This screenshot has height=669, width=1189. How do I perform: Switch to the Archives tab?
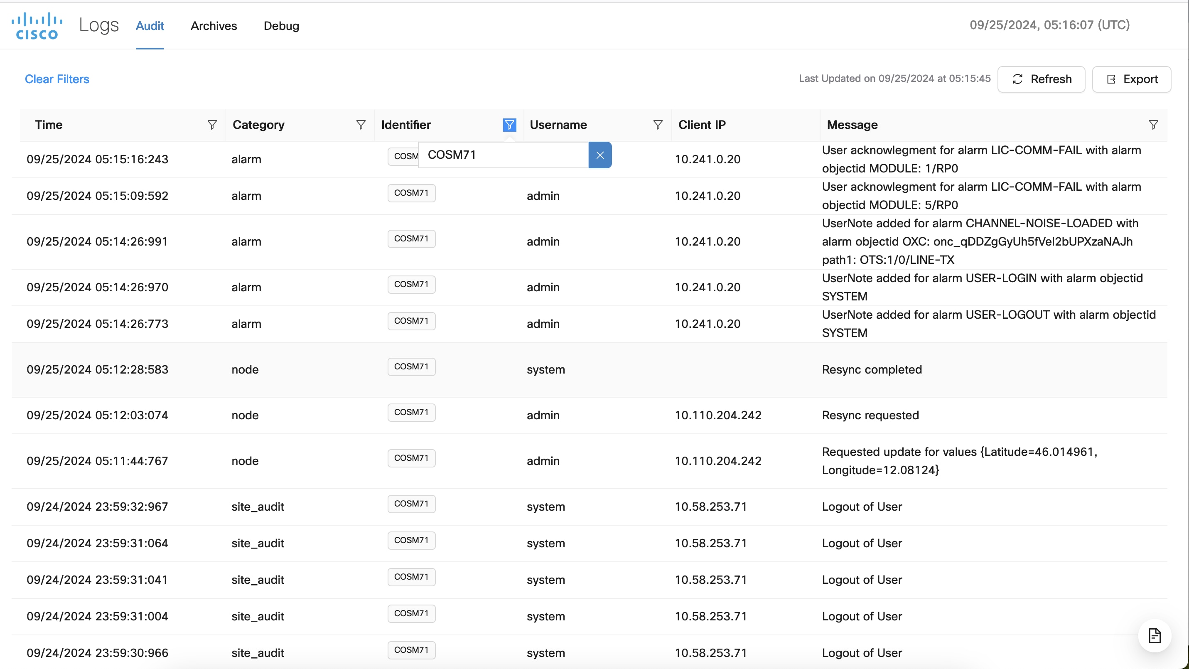point(214,26)
